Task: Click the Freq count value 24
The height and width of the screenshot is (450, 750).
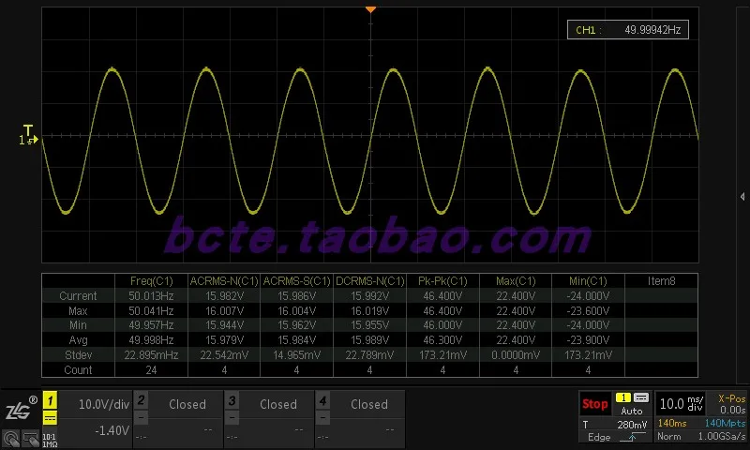Action: point(151,370)
